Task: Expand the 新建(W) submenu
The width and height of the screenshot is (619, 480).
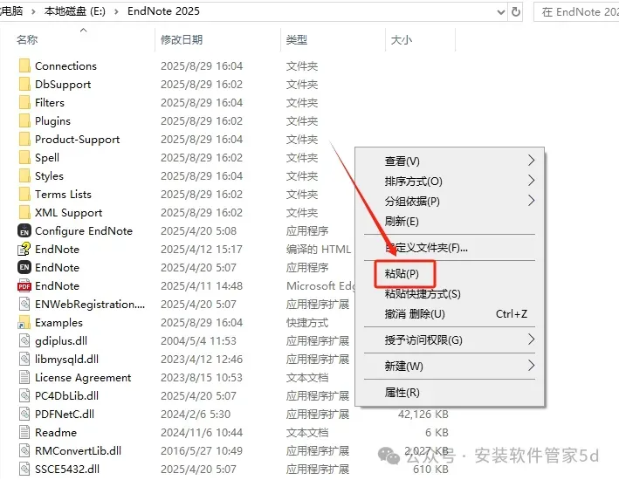Action: pos(532,366)
